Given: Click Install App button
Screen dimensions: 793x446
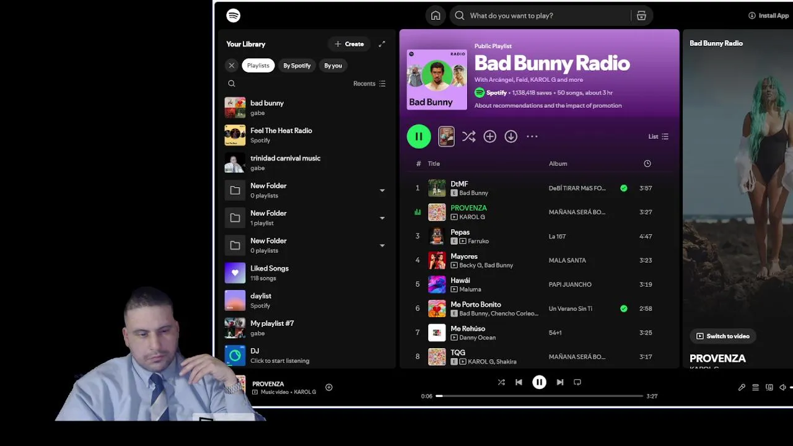Looking at the screenshot, I should [x=768, y=15].
